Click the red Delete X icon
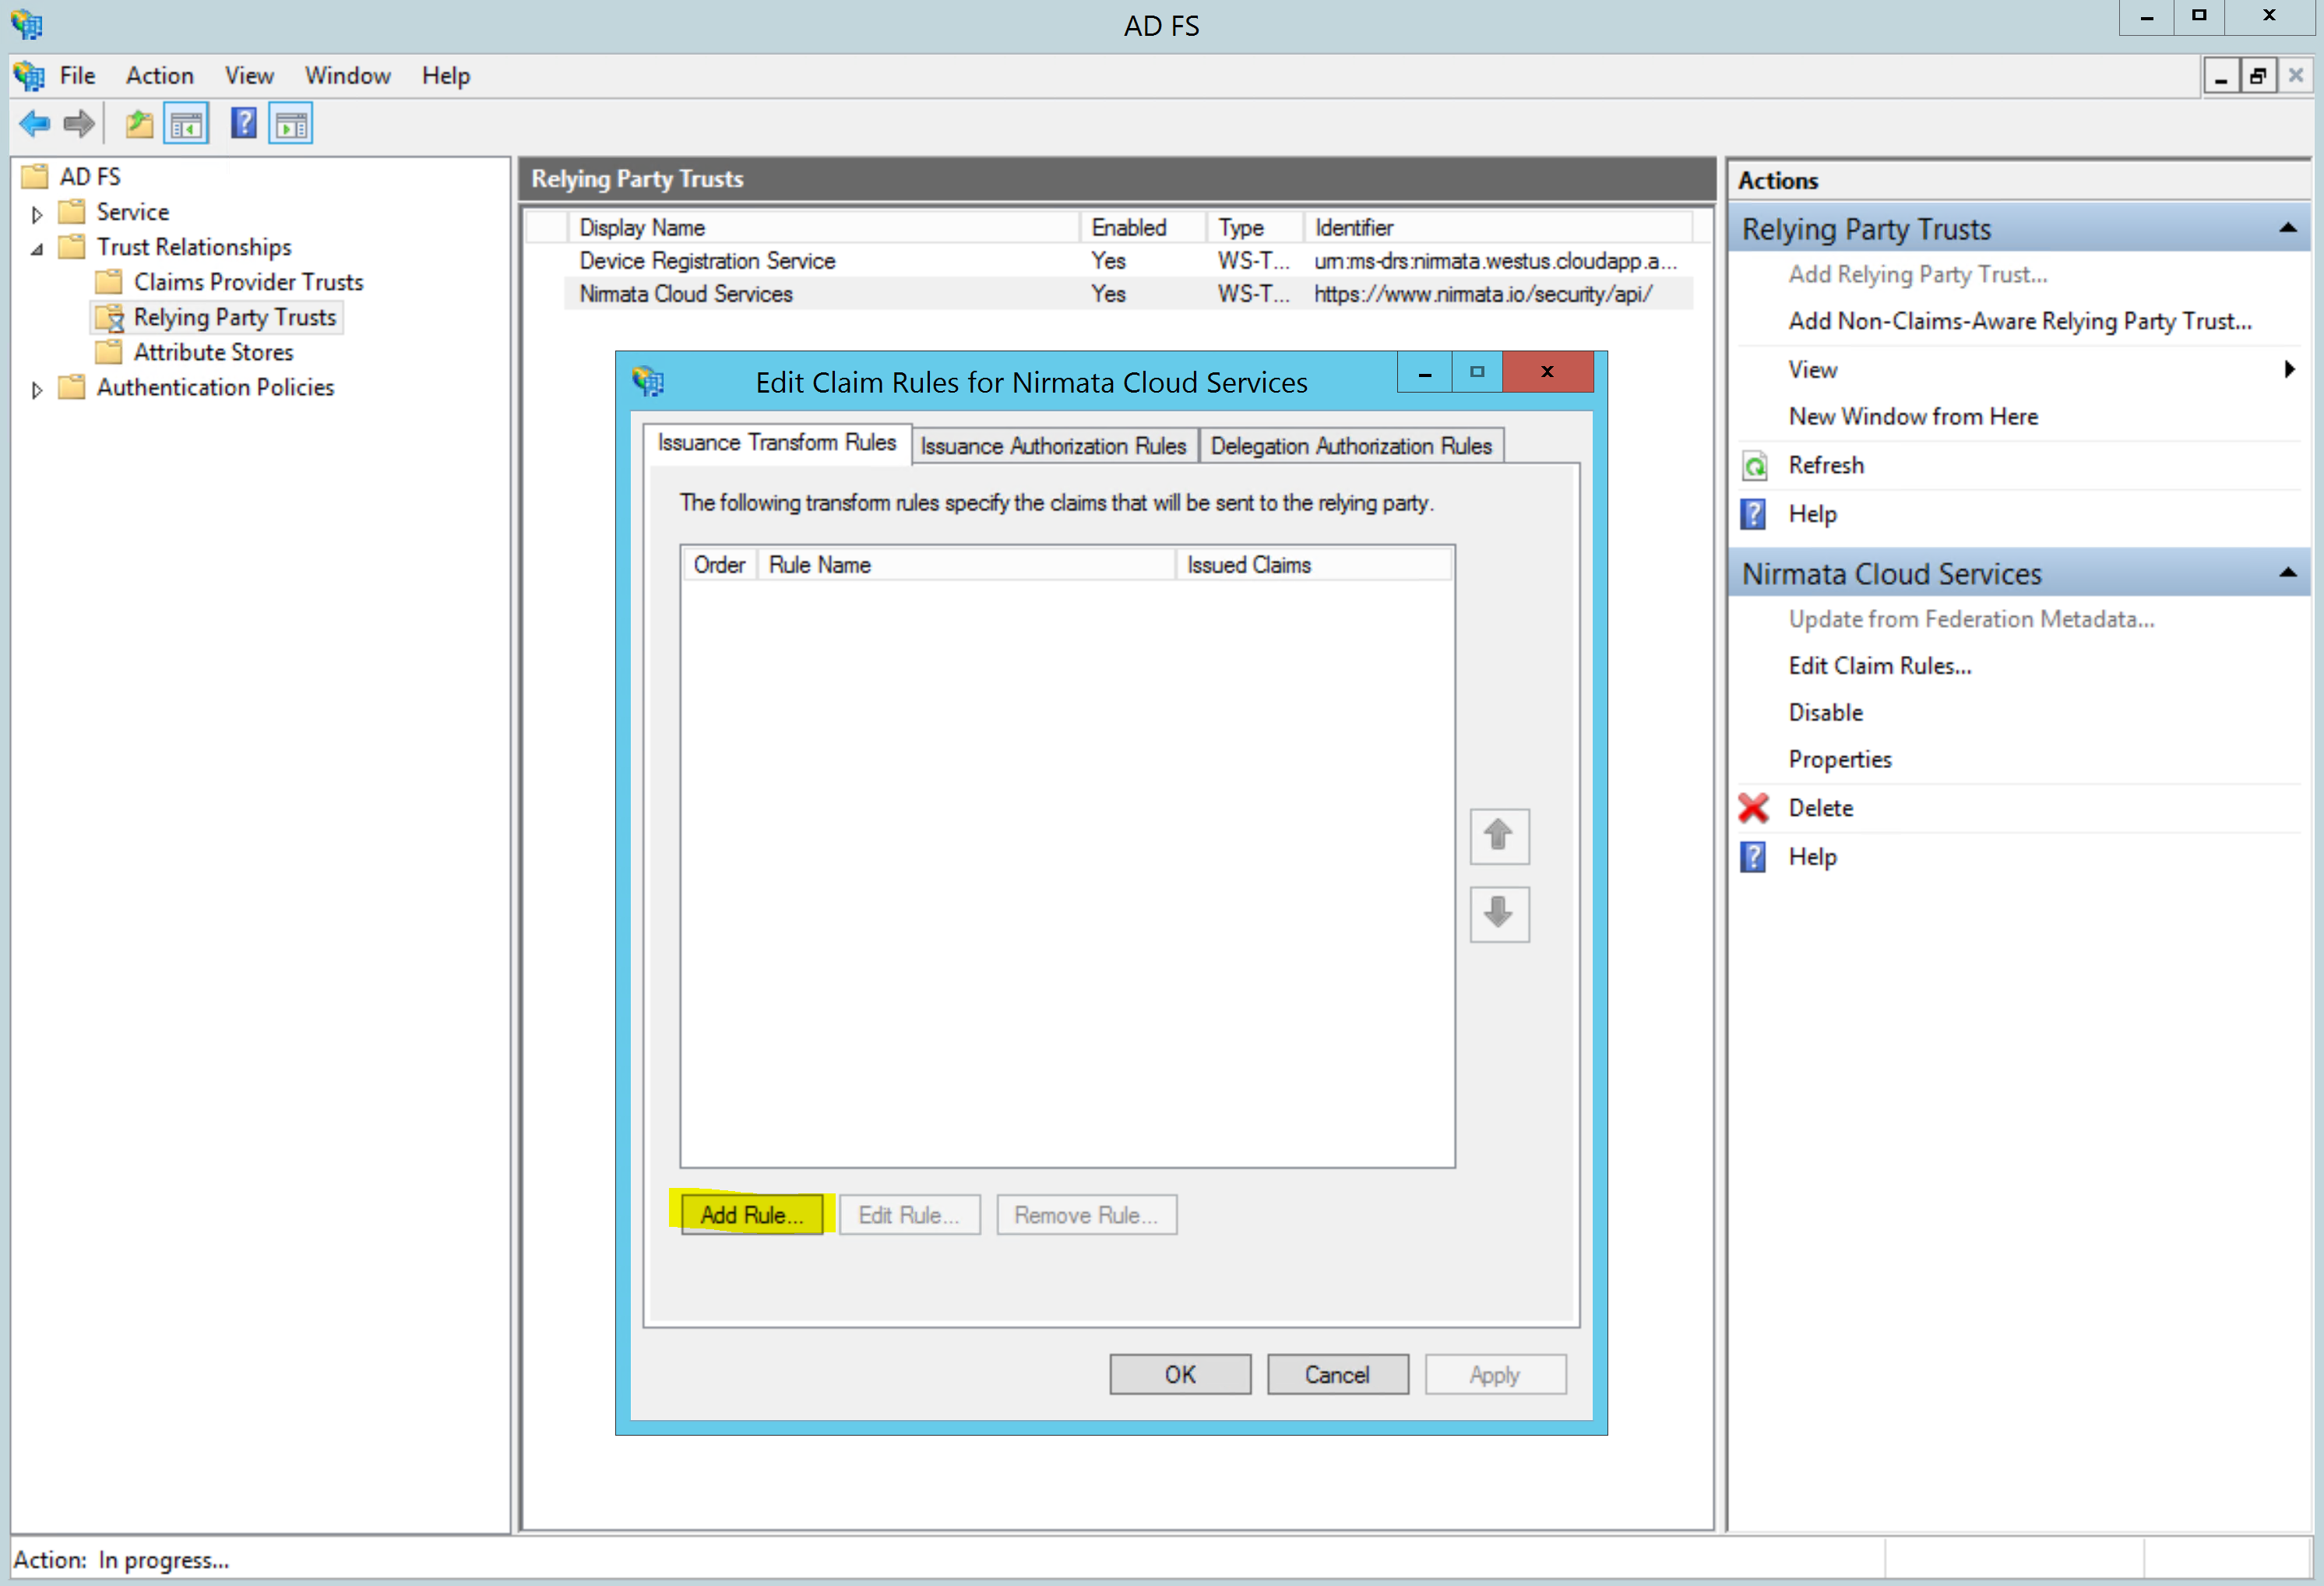 point(1754,808)
